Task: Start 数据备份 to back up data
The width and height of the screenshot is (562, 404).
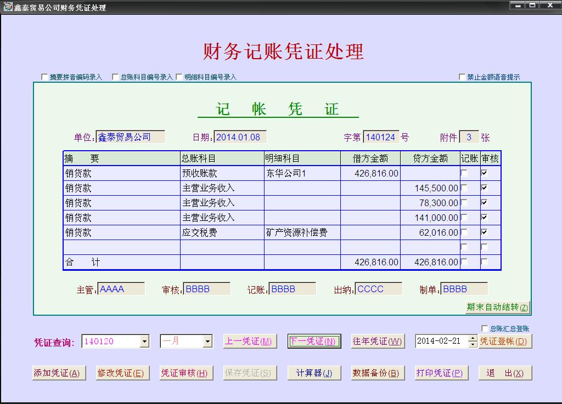Action: point(377,372)
